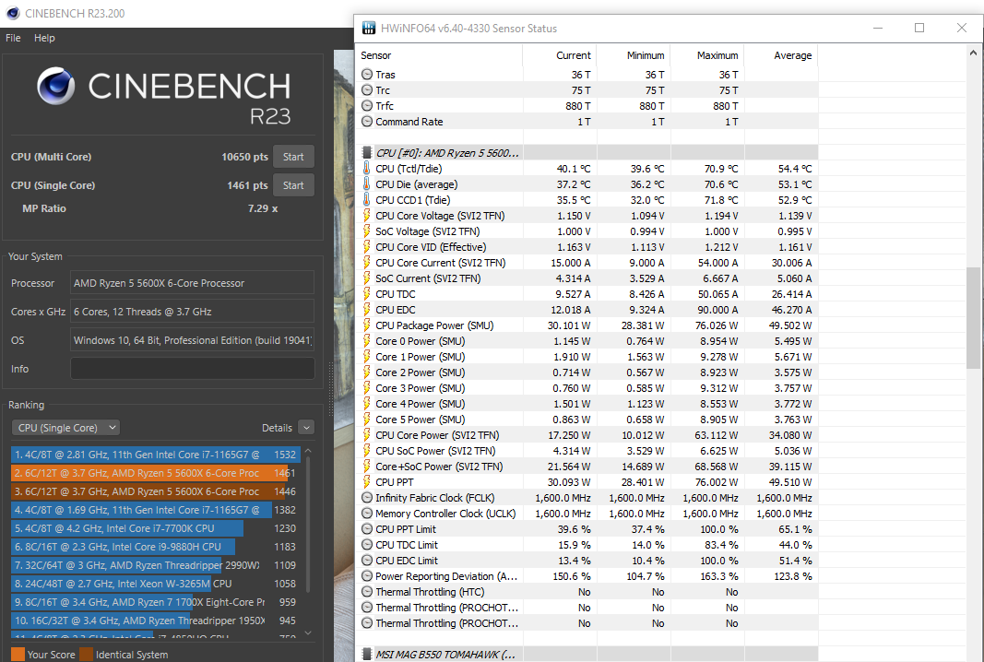Start the CPU (Single Core) test
The image size is (984, 662).
293,185
